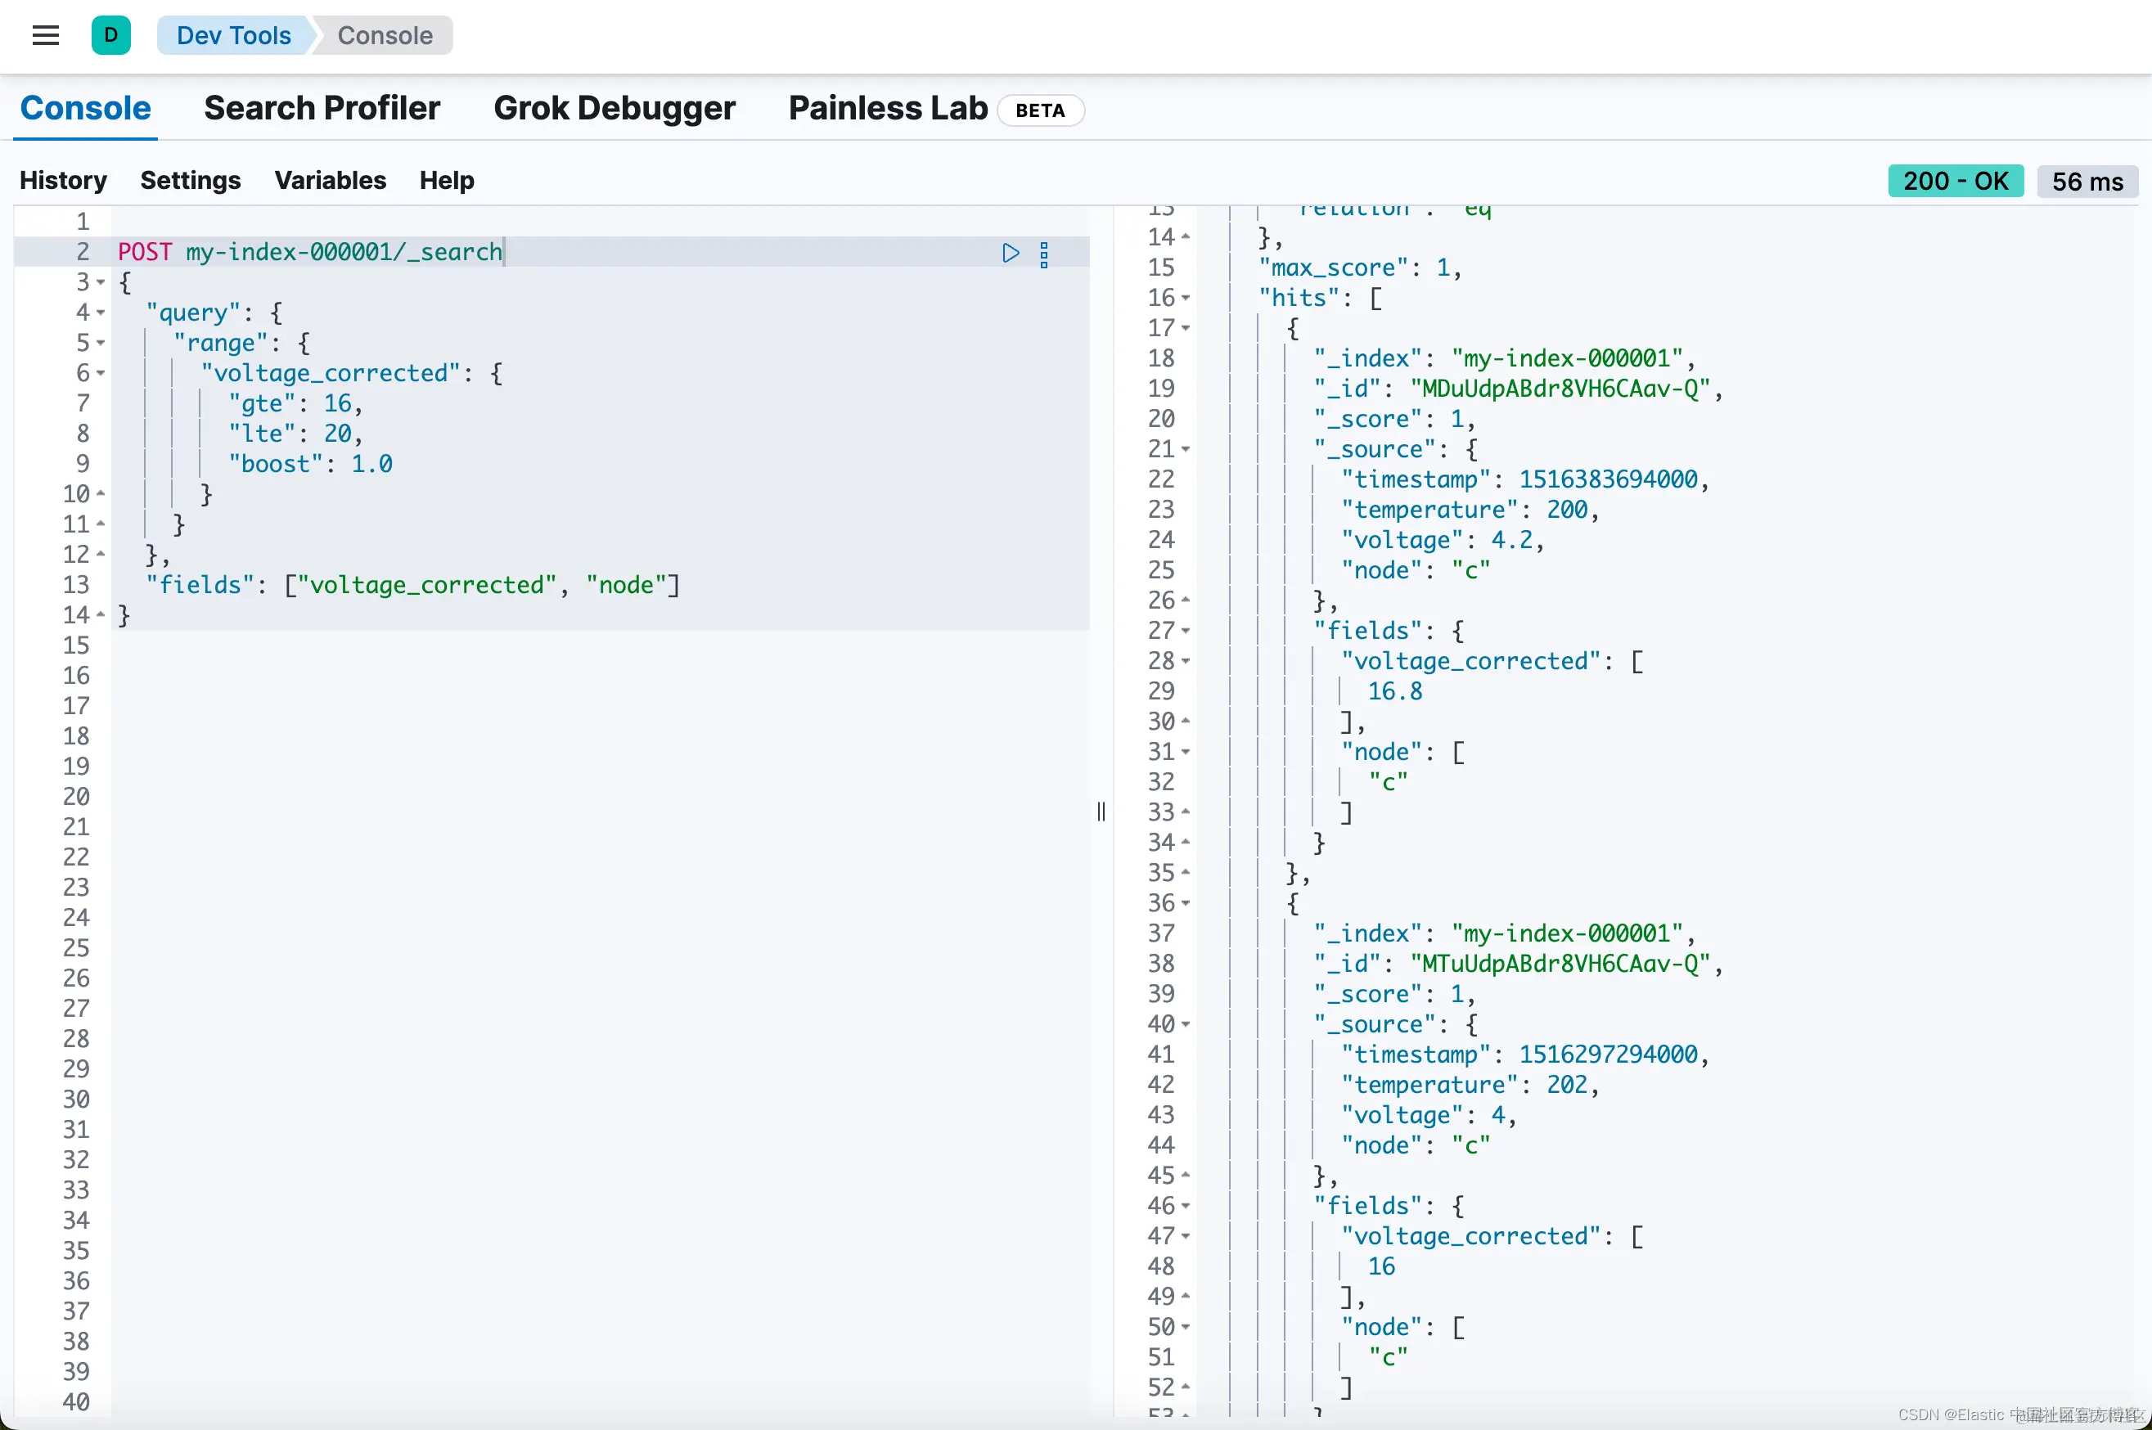Fold the _source object at line 21
The height and width of the screenshot is (1430, 2152).
(x=1186, y=450)
